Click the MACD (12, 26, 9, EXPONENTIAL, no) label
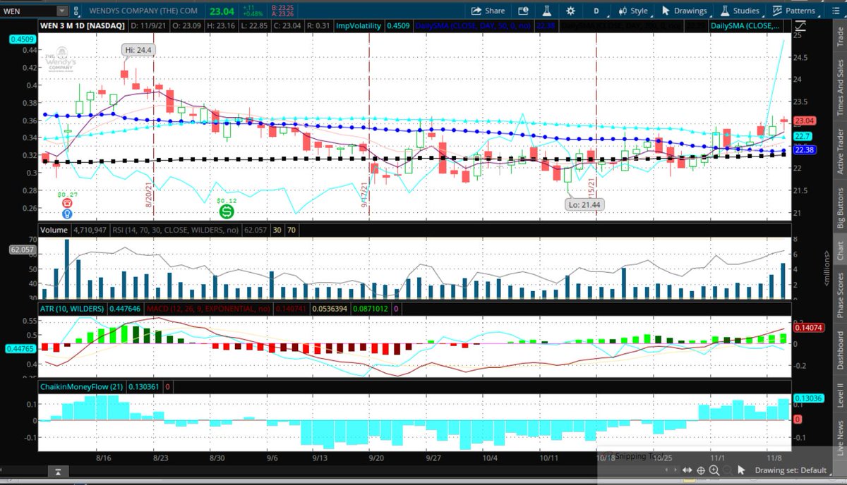Viewport: 847px width, 485px height. tap(210, 309)
